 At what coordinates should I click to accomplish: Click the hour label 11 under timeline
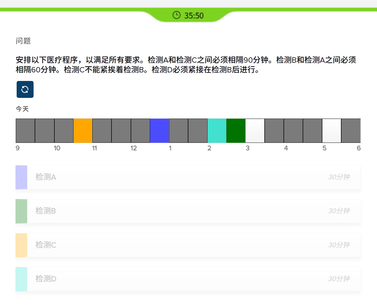tap(95, 148)
